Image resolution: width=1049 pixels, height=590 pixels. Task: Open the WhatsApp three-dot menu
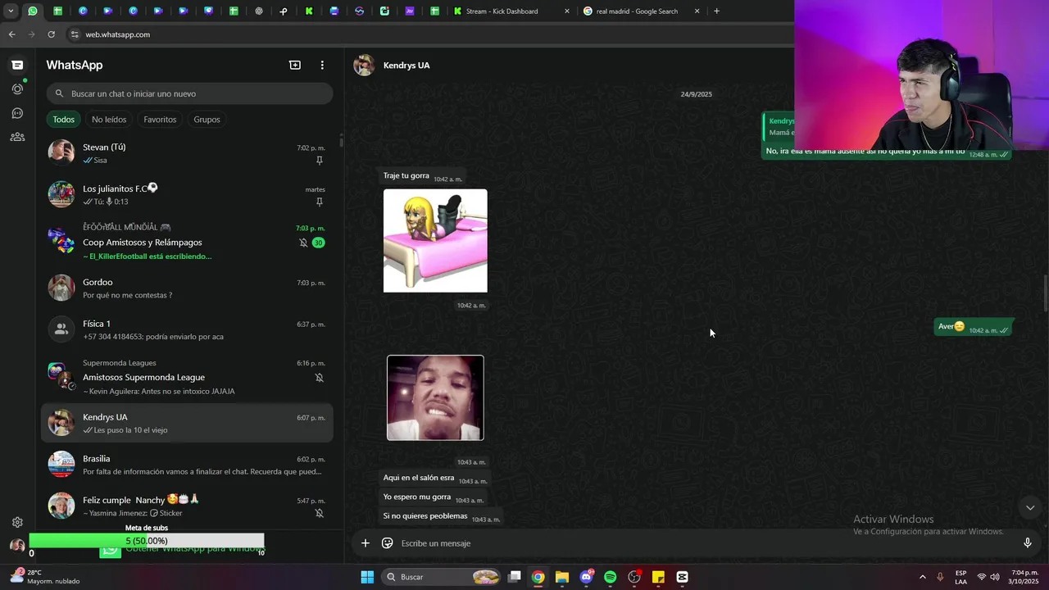[322, 65]
